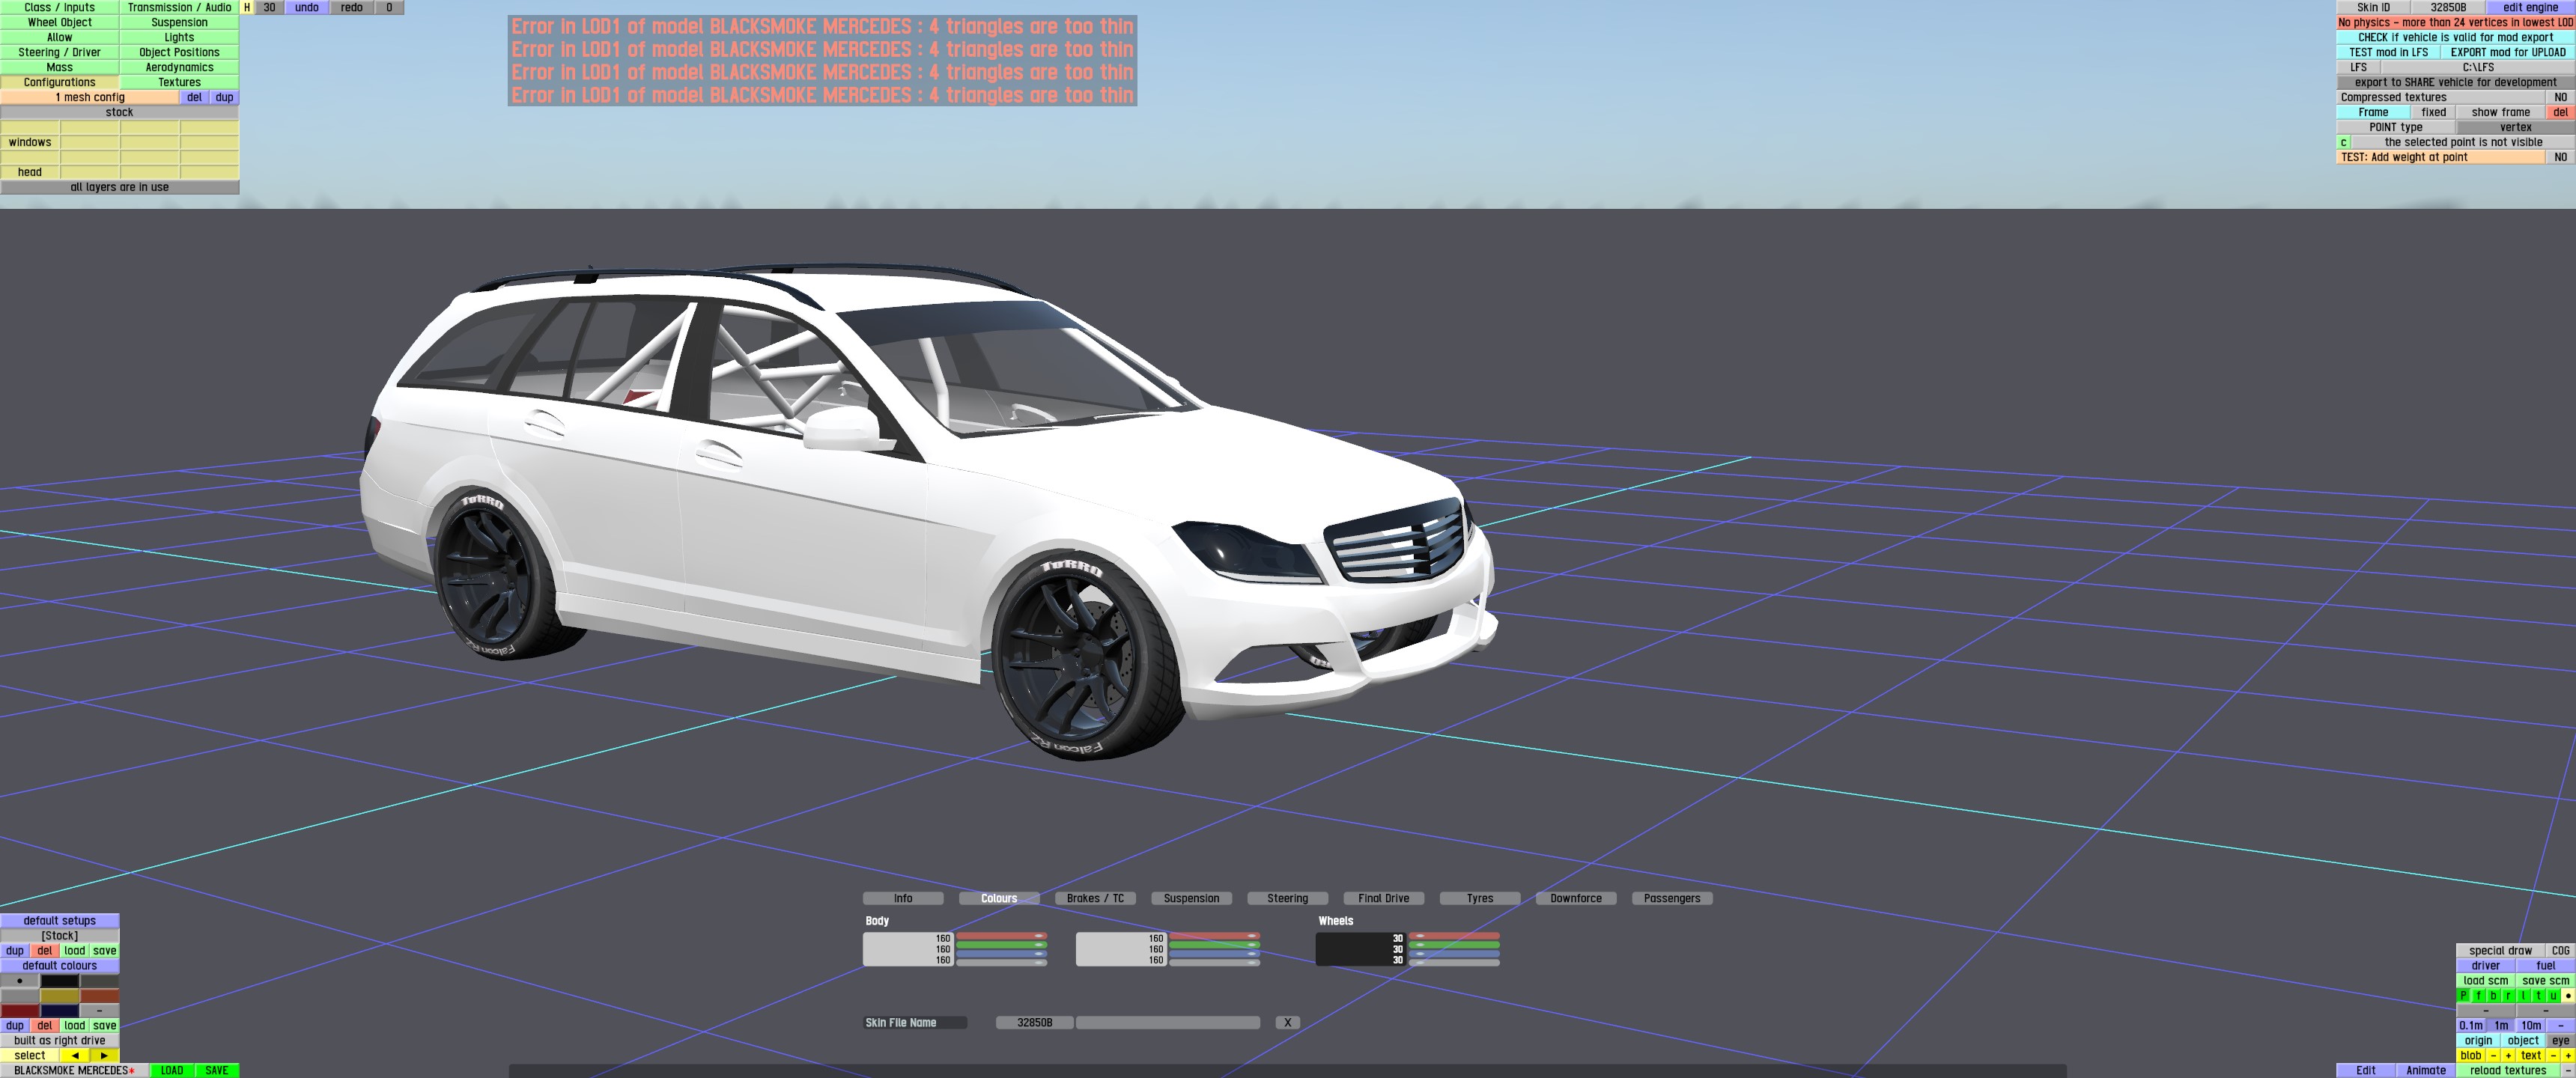Viewport: 2576px width, 1078px height.
Task: Increase text size with plus button
Action: click(2568, 1055)
